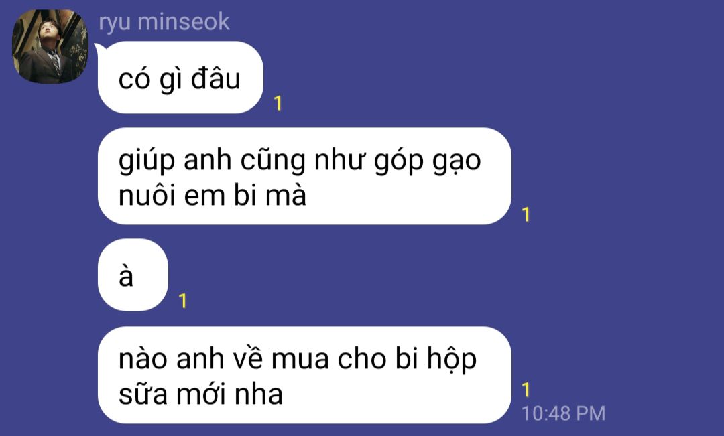Image resolution: width=724 pixels, height=436 pixels.
Task: Select the 'có gì đâu' message bubble
Action: click(x=180, y=78)
